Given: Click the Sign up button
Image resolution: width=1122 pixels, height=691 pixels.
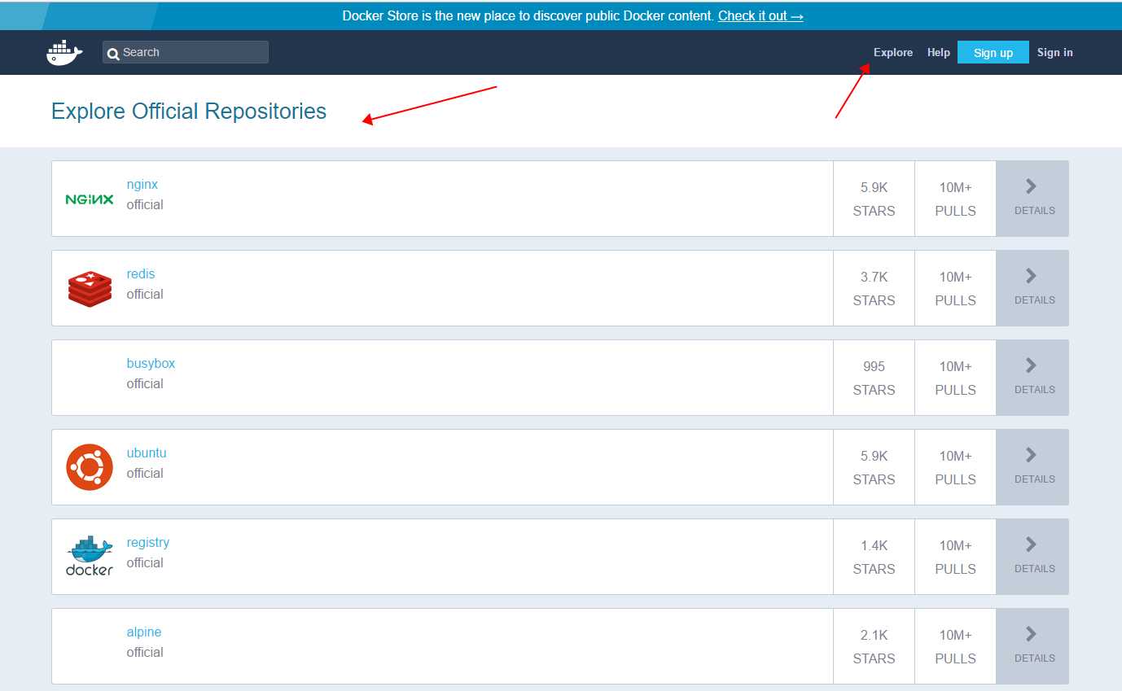Looking at the screenshot, I should (993, 52).
